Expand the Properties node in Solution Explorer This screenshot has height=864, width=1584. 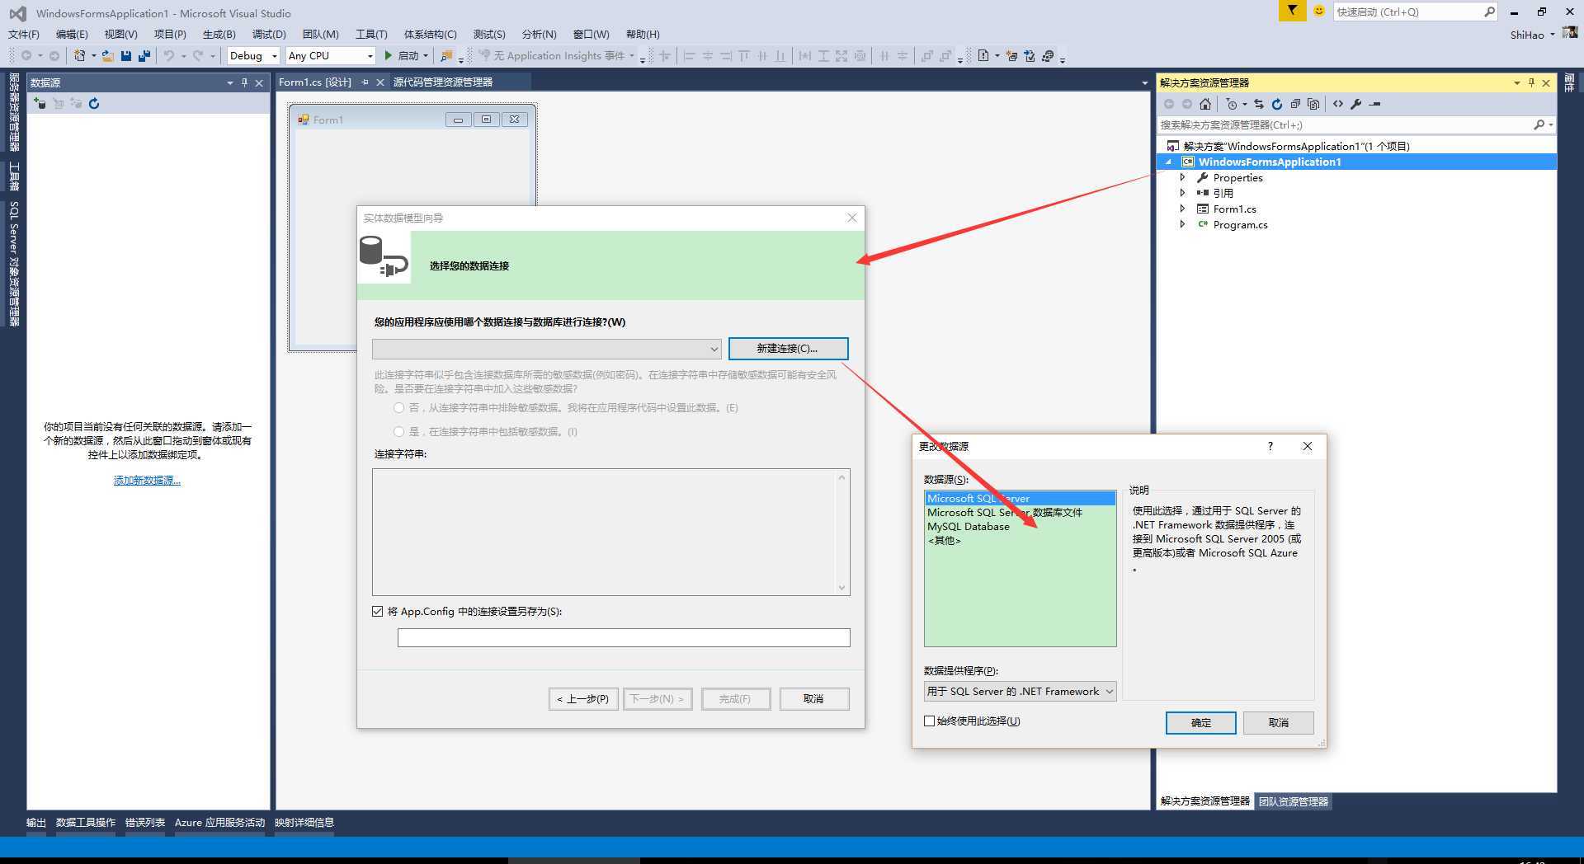(1182, 177)
